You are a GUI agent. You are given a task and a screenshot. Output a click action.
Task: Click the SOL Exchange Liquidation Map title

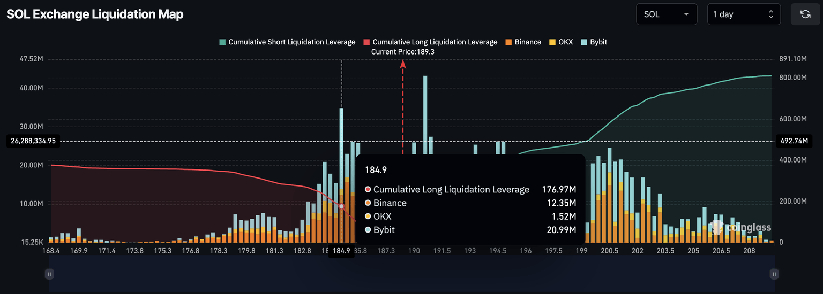pyautogui.click(x=95, y=14)
